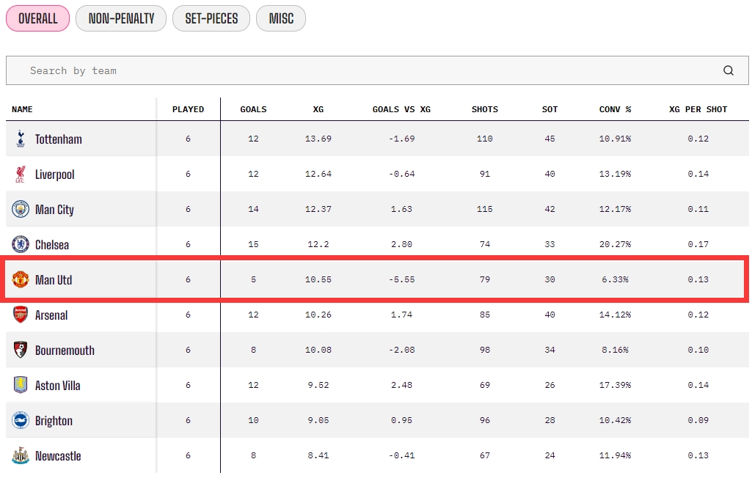
Task: Open the Chelsea team name
Action: point(52,245)
